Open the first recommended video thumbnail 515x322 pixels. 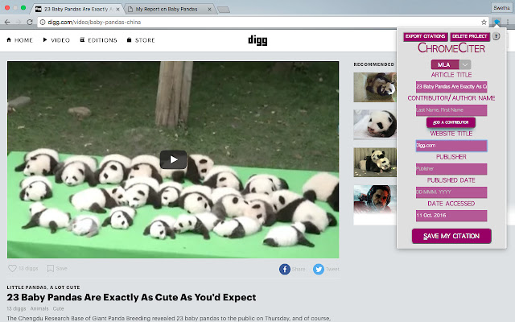[373, 87]
